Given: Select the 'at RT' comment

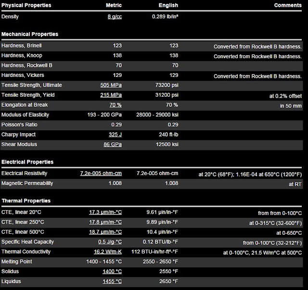Looking at the screenshot, I should 295,184.
